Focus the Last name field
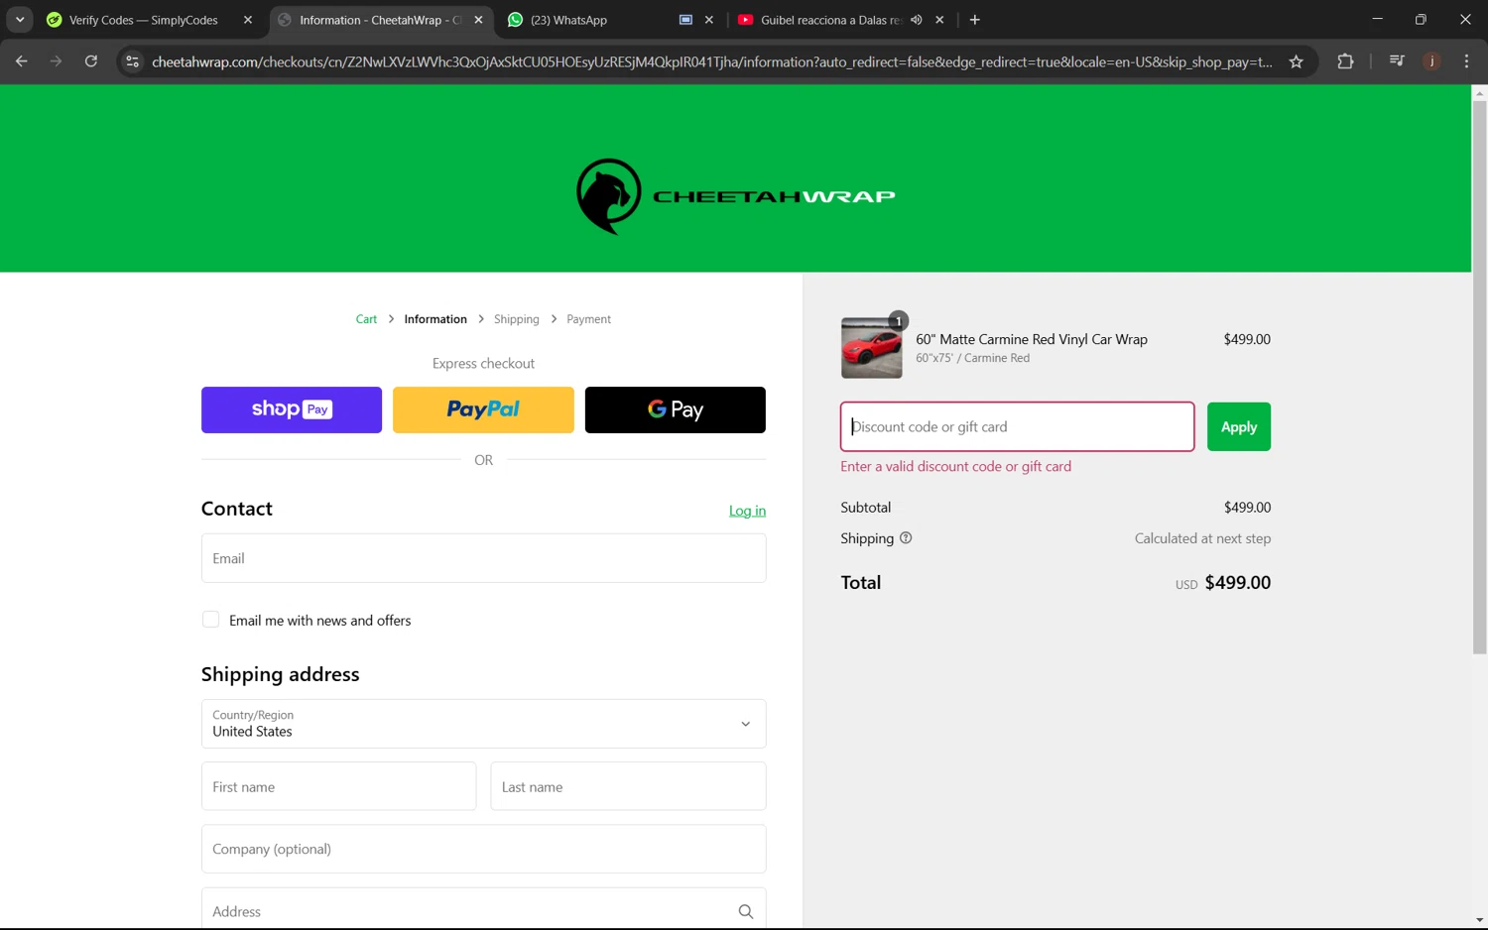Screen dimensions: 1488x930 click(x=628, y=786)
